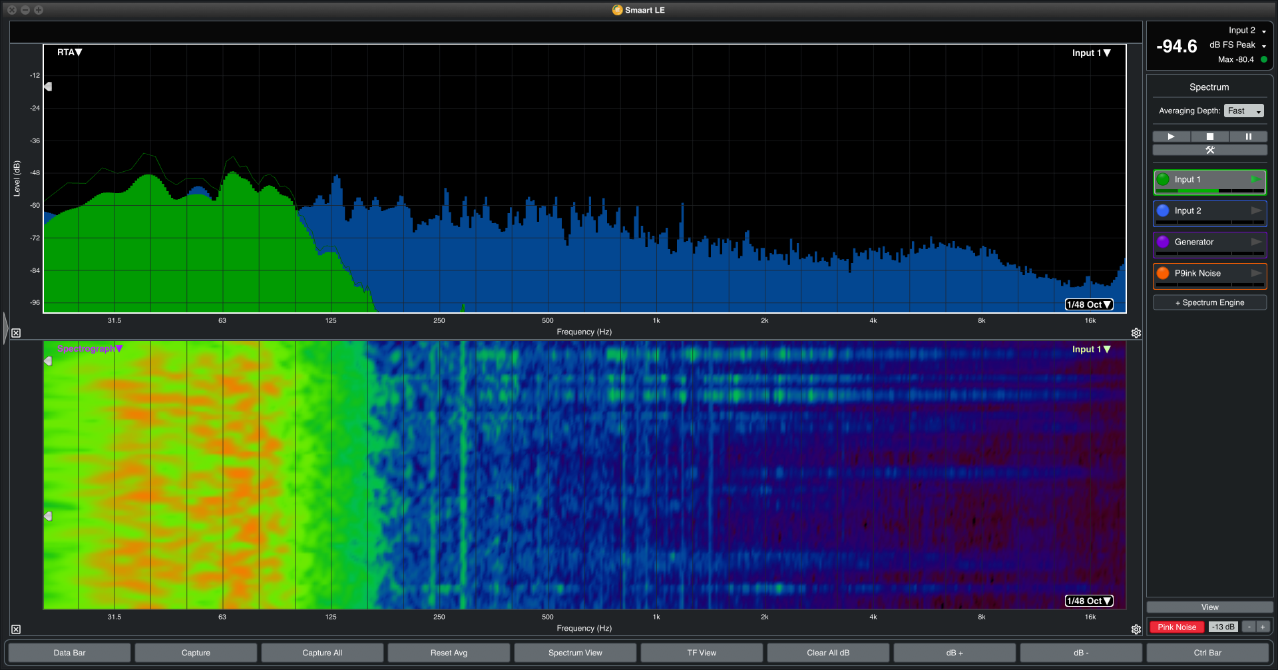Click the Reset Avg button
Viewport: 1278px width, 670px height.
(449, 653)
